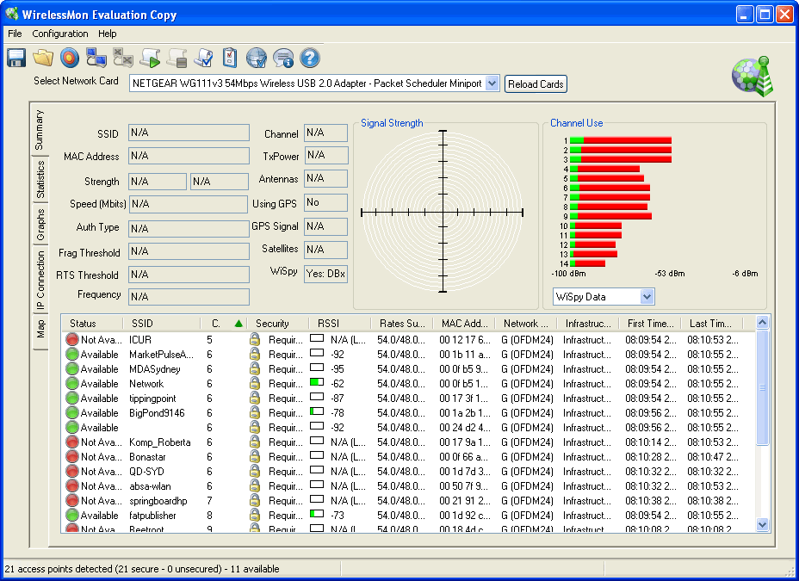The width and height of the screenshot is (799, 581).
Task: Click the red status icon for absa-wlan
Action: (72, 485)
